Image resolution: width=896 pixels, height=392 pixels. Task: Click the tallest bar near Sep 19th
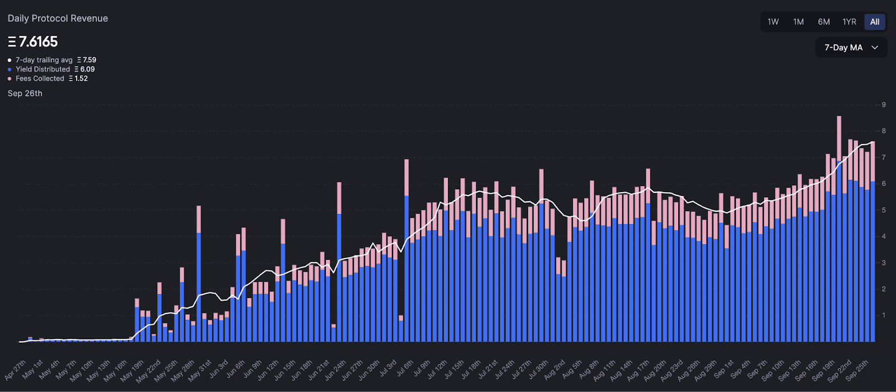[839, 229]
